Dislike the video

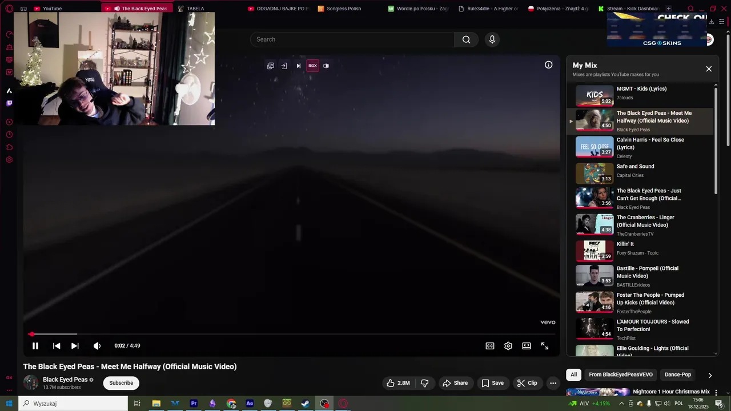[425, 383]
